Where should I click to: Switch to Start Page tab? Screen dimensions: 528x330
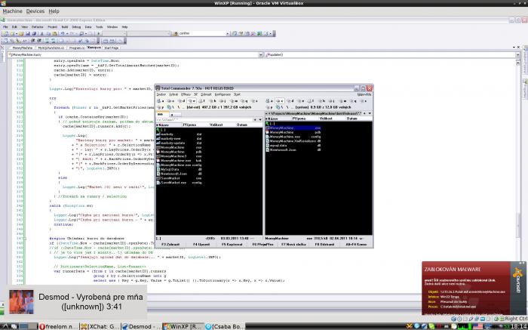click(112, 48)
